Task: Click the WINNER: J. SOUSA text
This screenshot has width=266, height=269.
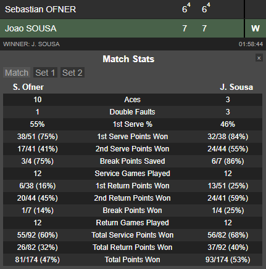Action: click(x=31, y=44)
